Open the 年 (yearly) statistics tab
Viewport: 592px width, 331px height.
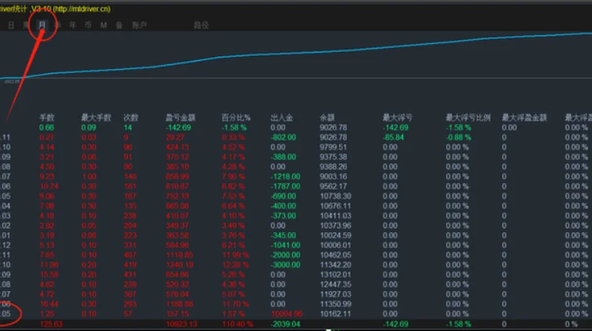(72, 25)
